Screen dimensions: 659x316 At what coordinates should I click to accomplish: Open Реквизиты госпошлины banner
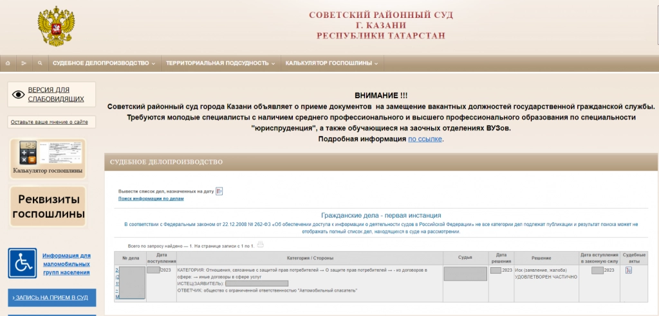[x=48, y=206]
